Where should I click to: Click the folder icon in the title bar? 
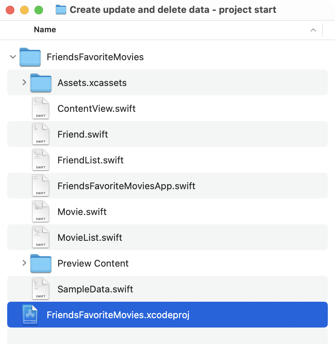(60, 10)
